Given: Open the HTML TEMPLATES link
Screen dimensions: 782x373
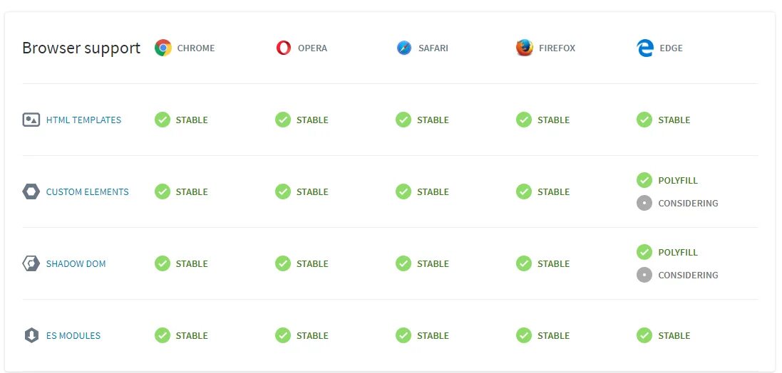Looking at the screenshot, I should [83, 120].
